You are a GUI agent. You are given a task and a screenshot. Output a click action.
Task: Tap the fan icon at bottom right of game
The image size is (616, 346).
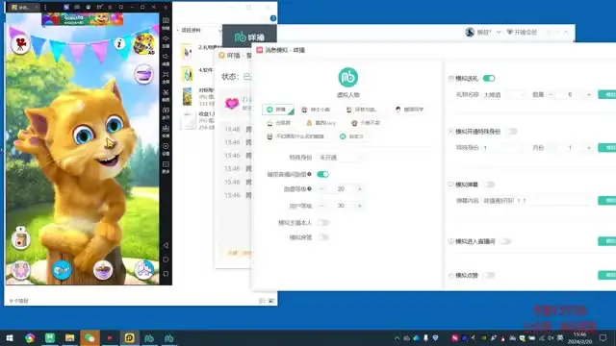click(x=143, y=270)
